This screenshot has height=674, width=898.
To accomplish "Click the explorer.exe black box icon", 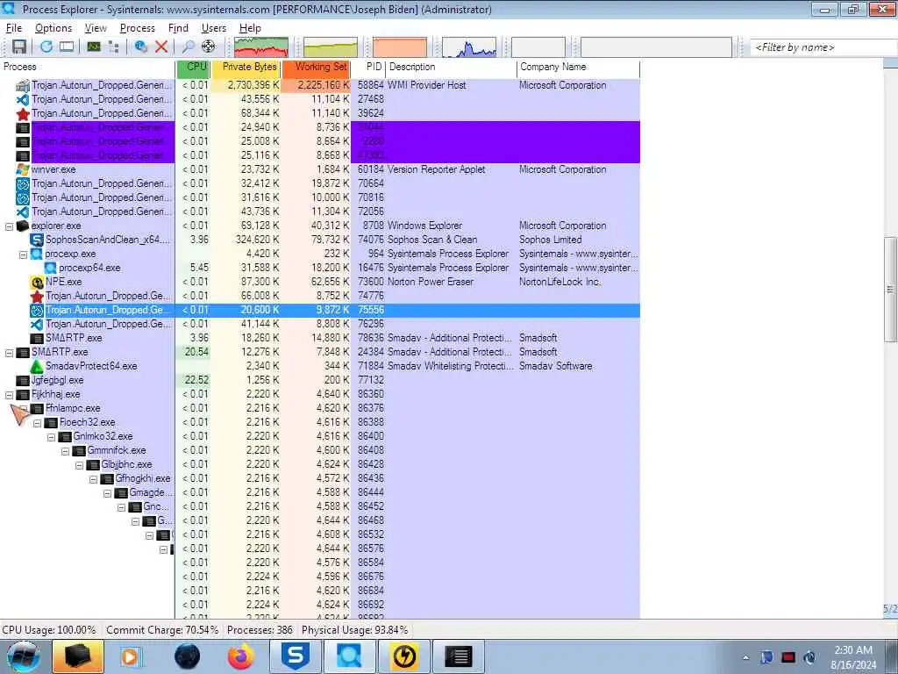I will [22, 226].
